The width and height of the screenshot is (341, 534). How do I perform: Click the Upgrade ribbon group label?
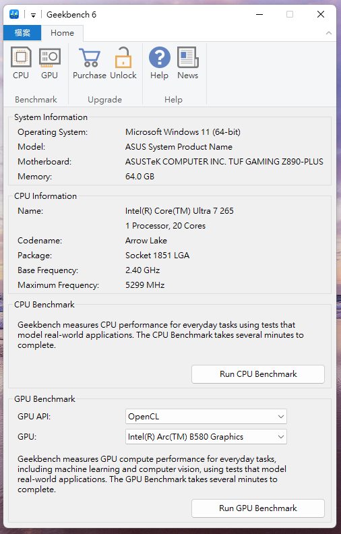[104, 99]
